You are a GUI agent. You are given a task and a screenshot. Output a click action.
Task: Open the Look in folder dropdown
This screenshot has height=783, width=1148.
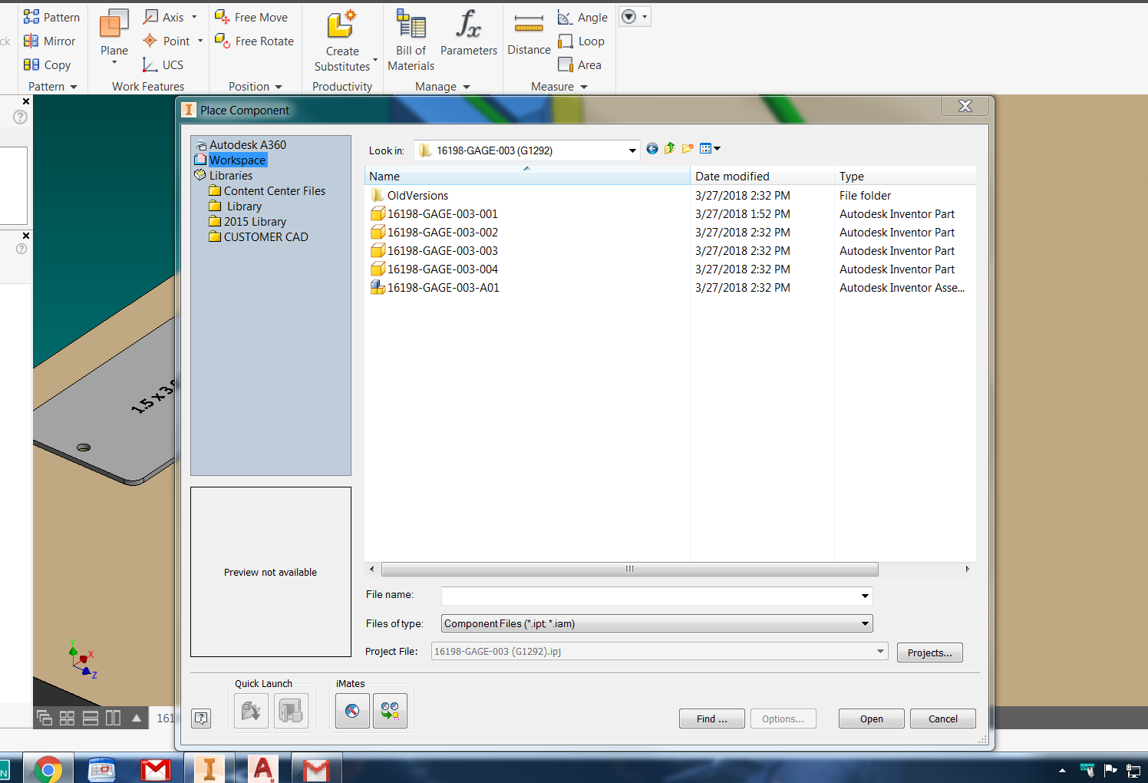(631, 150)
